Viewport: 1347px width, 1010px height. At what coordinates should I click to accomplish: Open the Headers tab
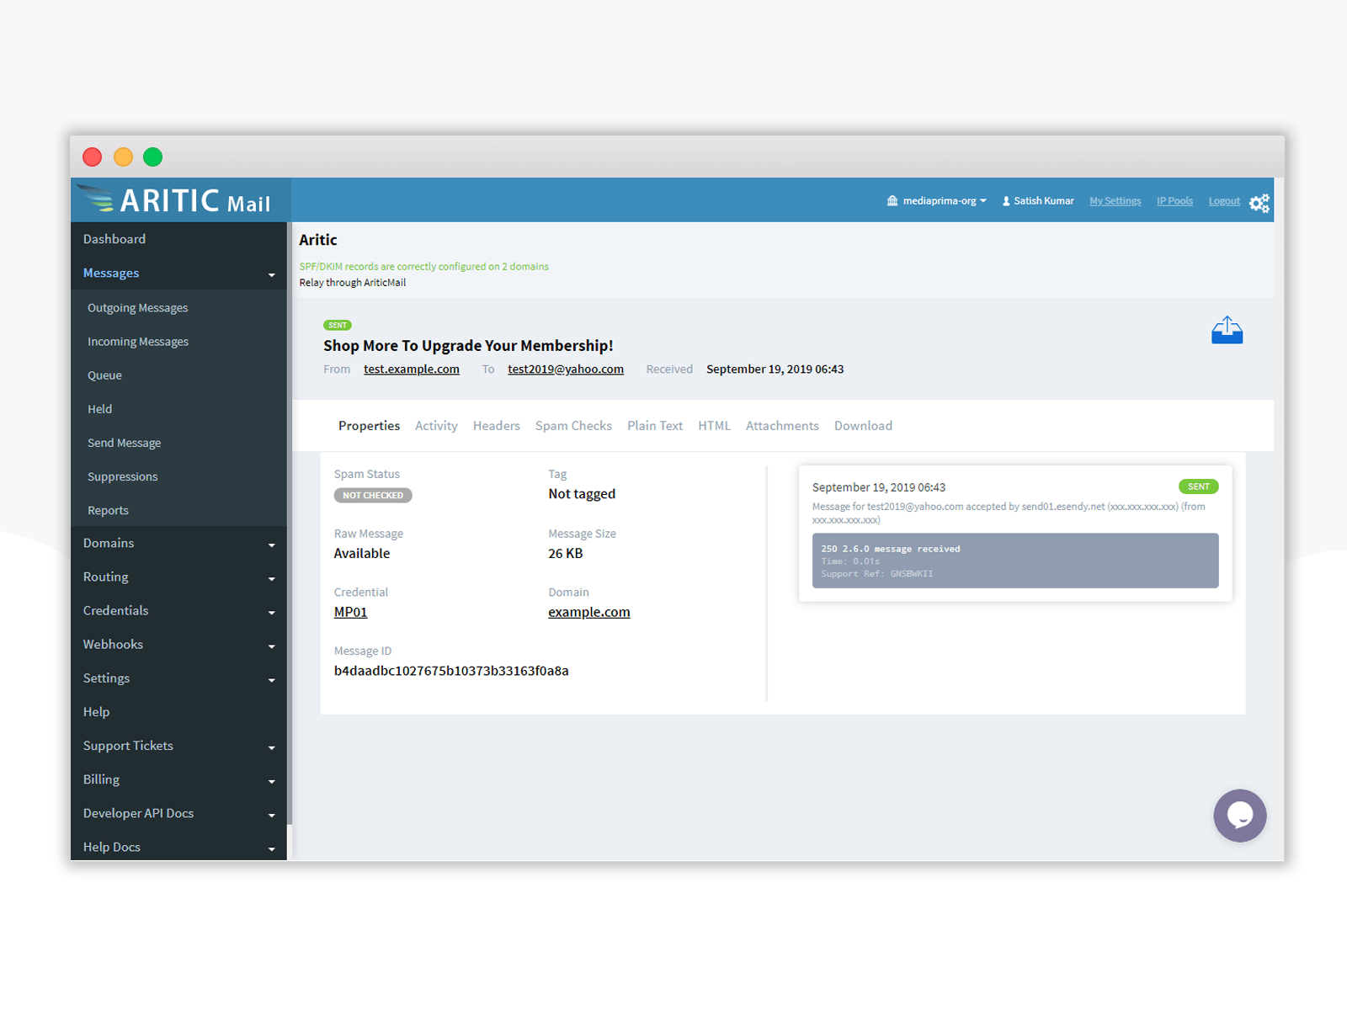[x=496, y=426]
